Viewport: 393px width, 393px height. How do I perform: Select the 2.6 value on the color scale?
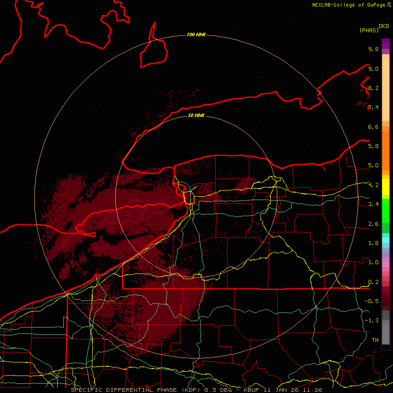(373, 224)
